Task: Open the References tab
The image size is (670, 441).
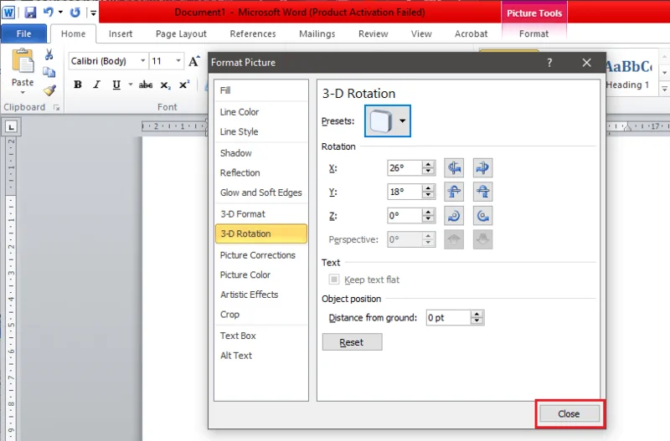Action: tap(253, 33)
